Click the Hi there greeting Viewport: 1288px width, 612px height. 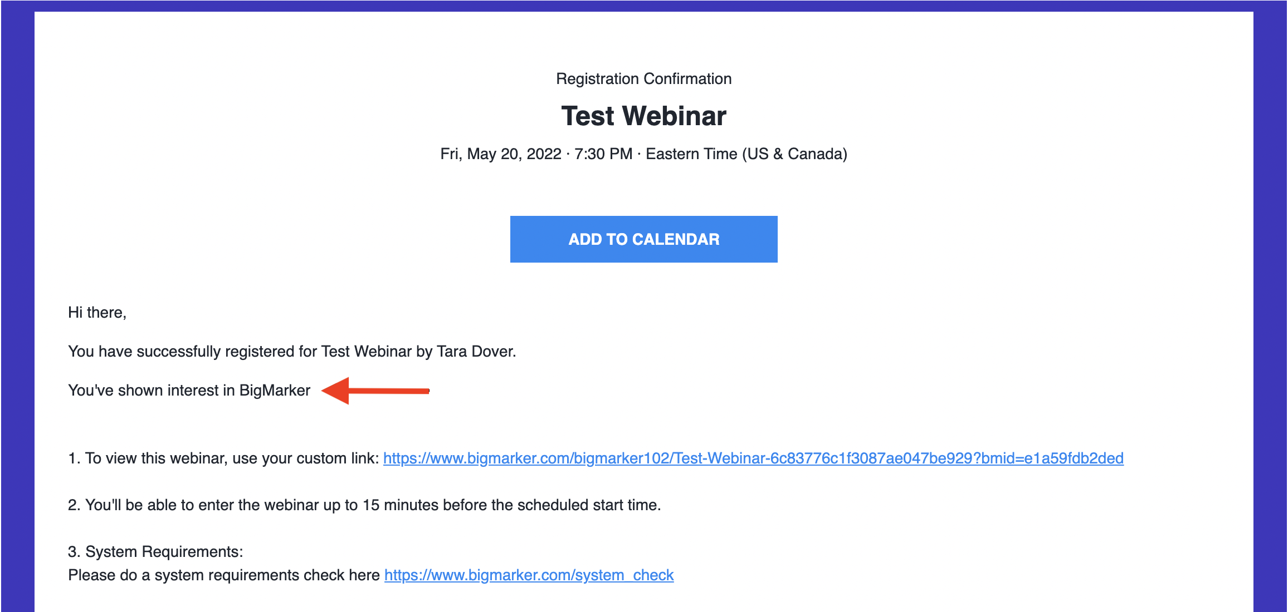[97, 313]
